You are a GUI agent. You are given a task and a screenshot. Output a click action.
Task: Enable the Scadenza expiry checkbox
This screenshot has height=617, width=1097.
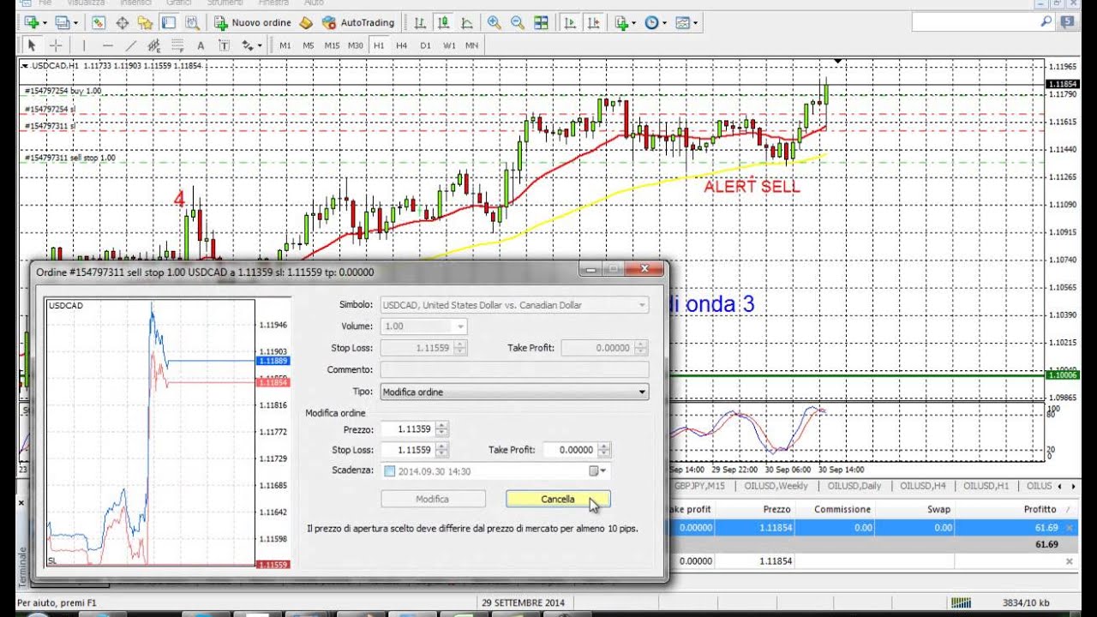(x=391, y=471)
